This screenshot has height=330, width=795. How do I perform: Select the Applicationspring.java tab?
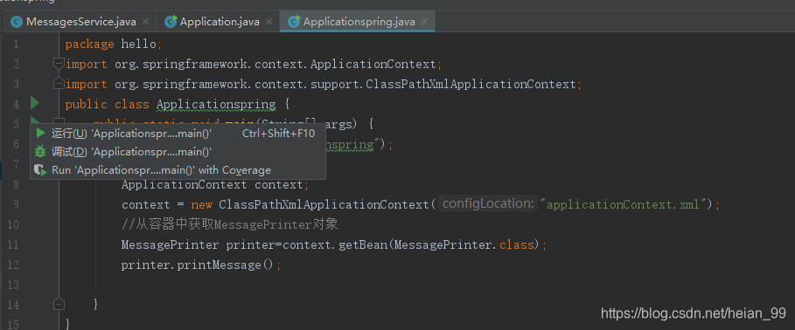(x=359, y=22)
